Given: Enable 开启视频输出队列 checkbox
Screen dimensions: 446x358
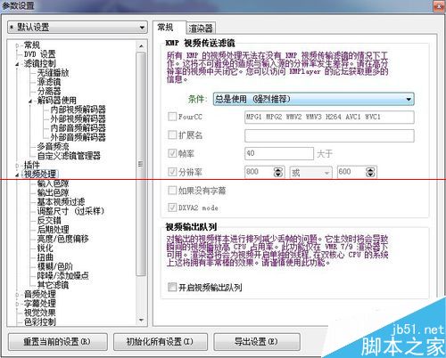Looking at the screenshot, I should click(172, 287).
